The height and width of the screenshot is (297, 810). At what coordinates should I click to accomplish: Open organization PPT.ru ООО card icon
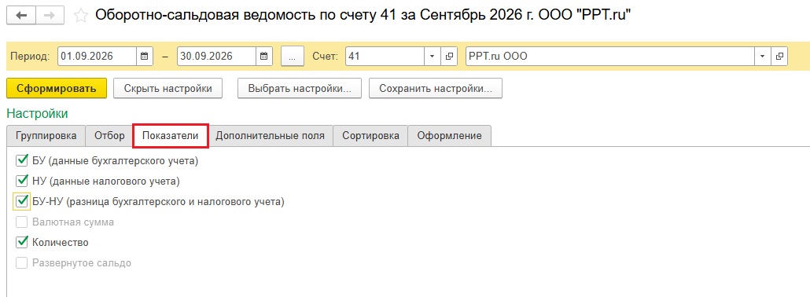(x=779, y=57)
